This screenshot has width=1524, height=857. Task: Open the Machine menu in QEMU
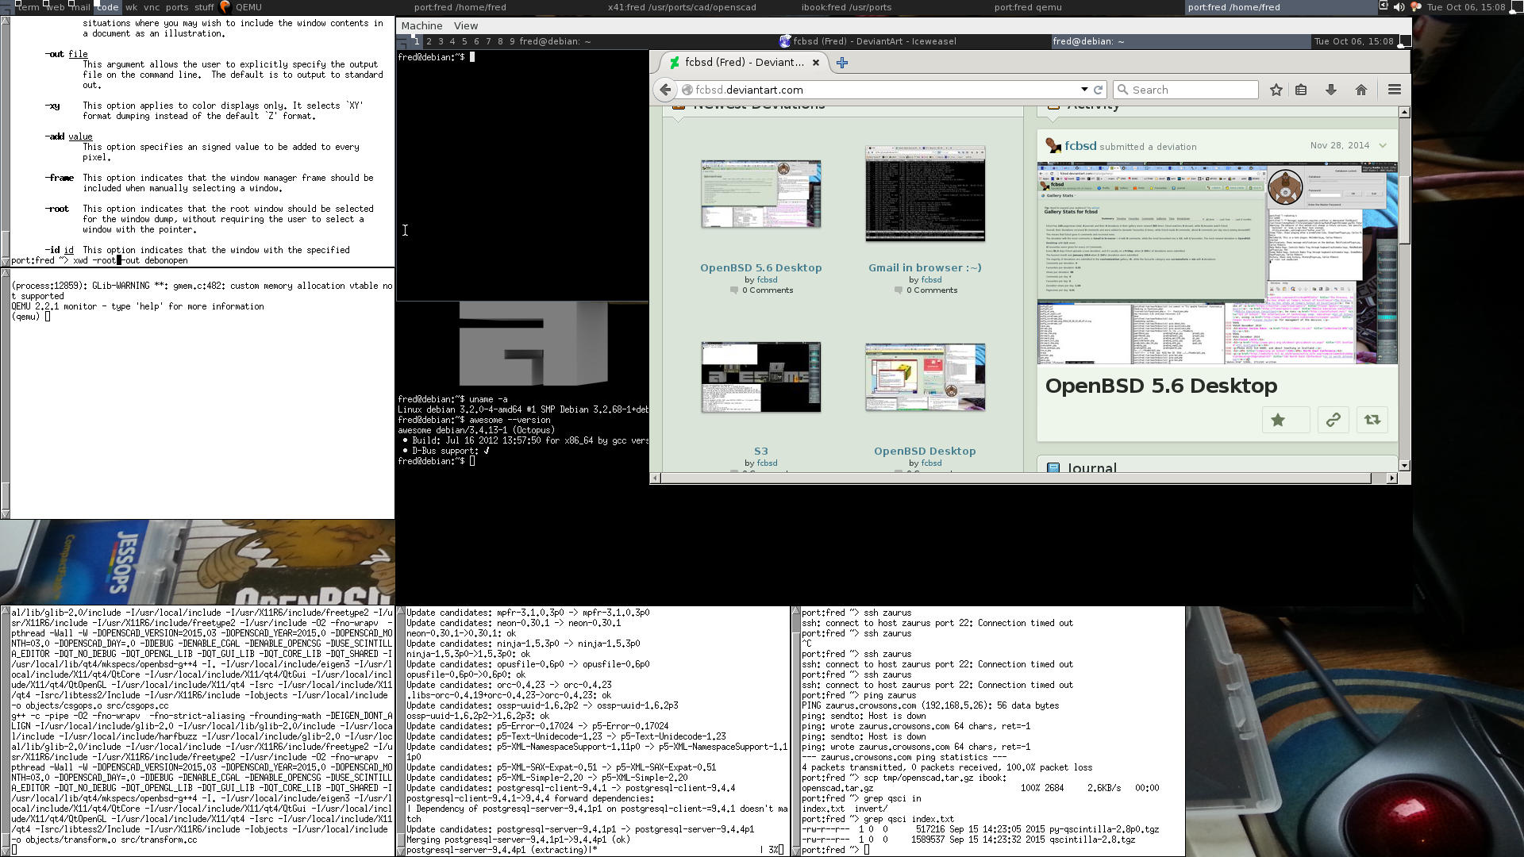(x=421, y=25)
